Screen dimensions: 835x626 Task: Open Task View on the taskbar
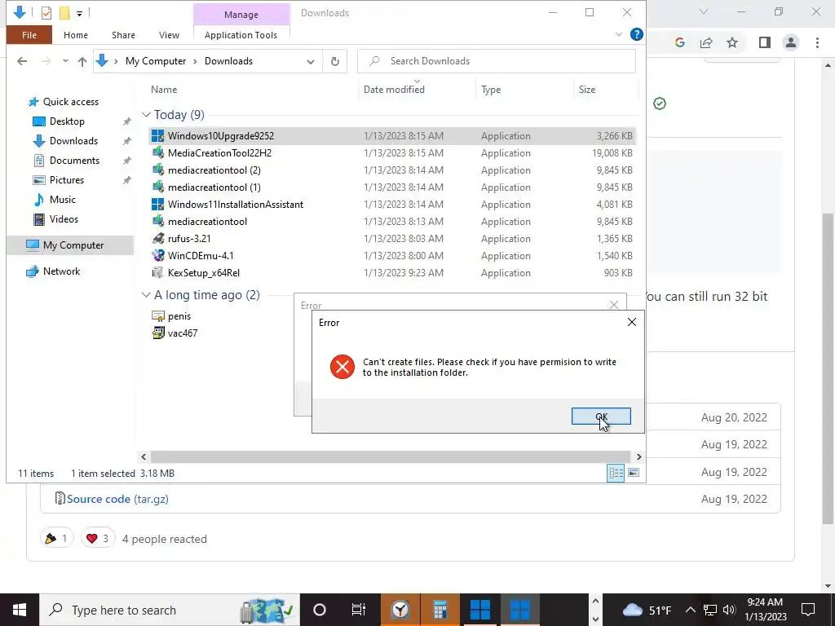[359, 610]
